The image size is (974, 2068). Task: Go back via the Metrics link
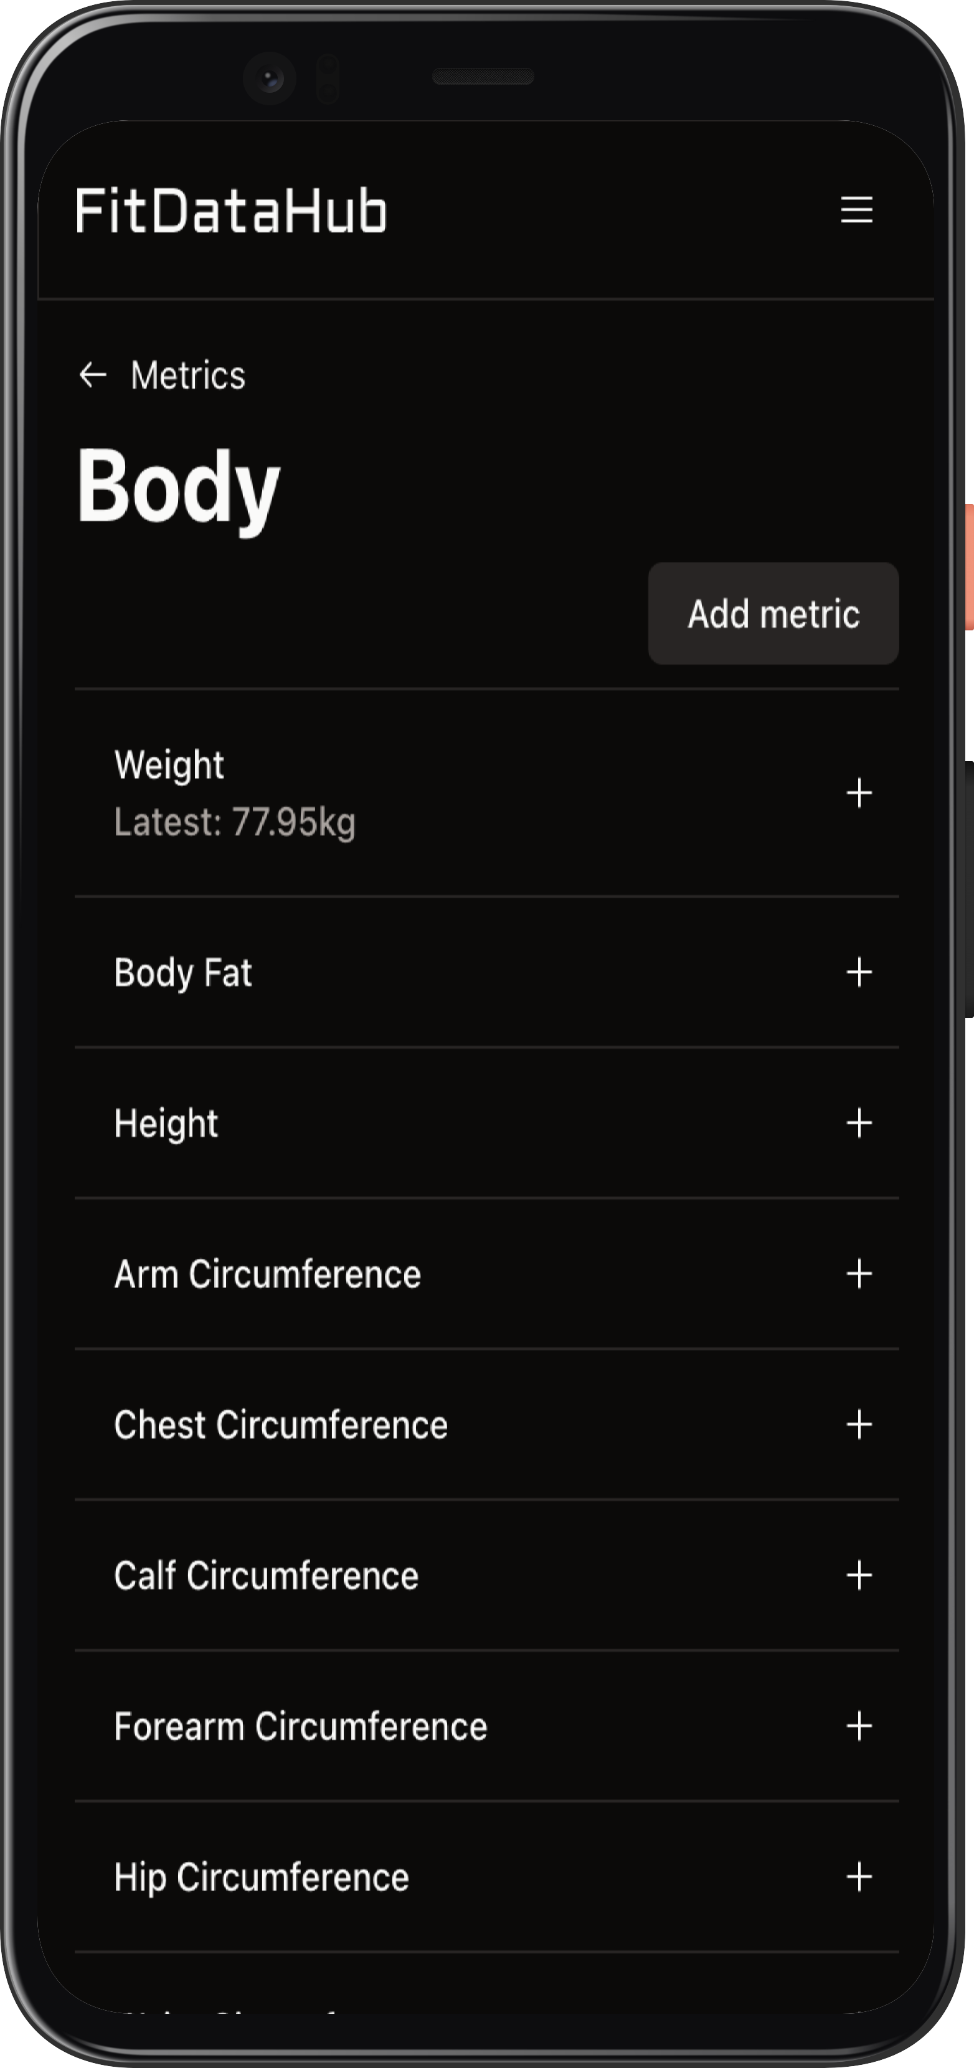pos(187,375)
